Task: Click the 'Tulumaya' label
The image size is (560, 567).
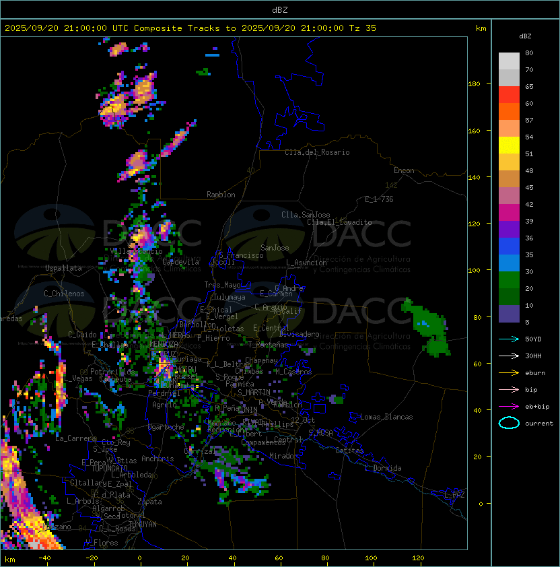Action: (x=230, y=297)
